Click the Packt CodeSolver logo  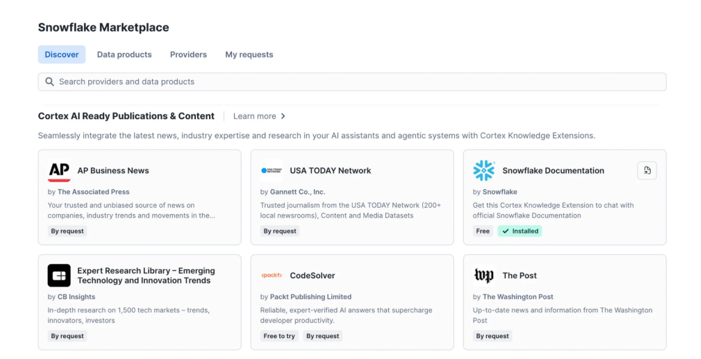coord(271,275)
